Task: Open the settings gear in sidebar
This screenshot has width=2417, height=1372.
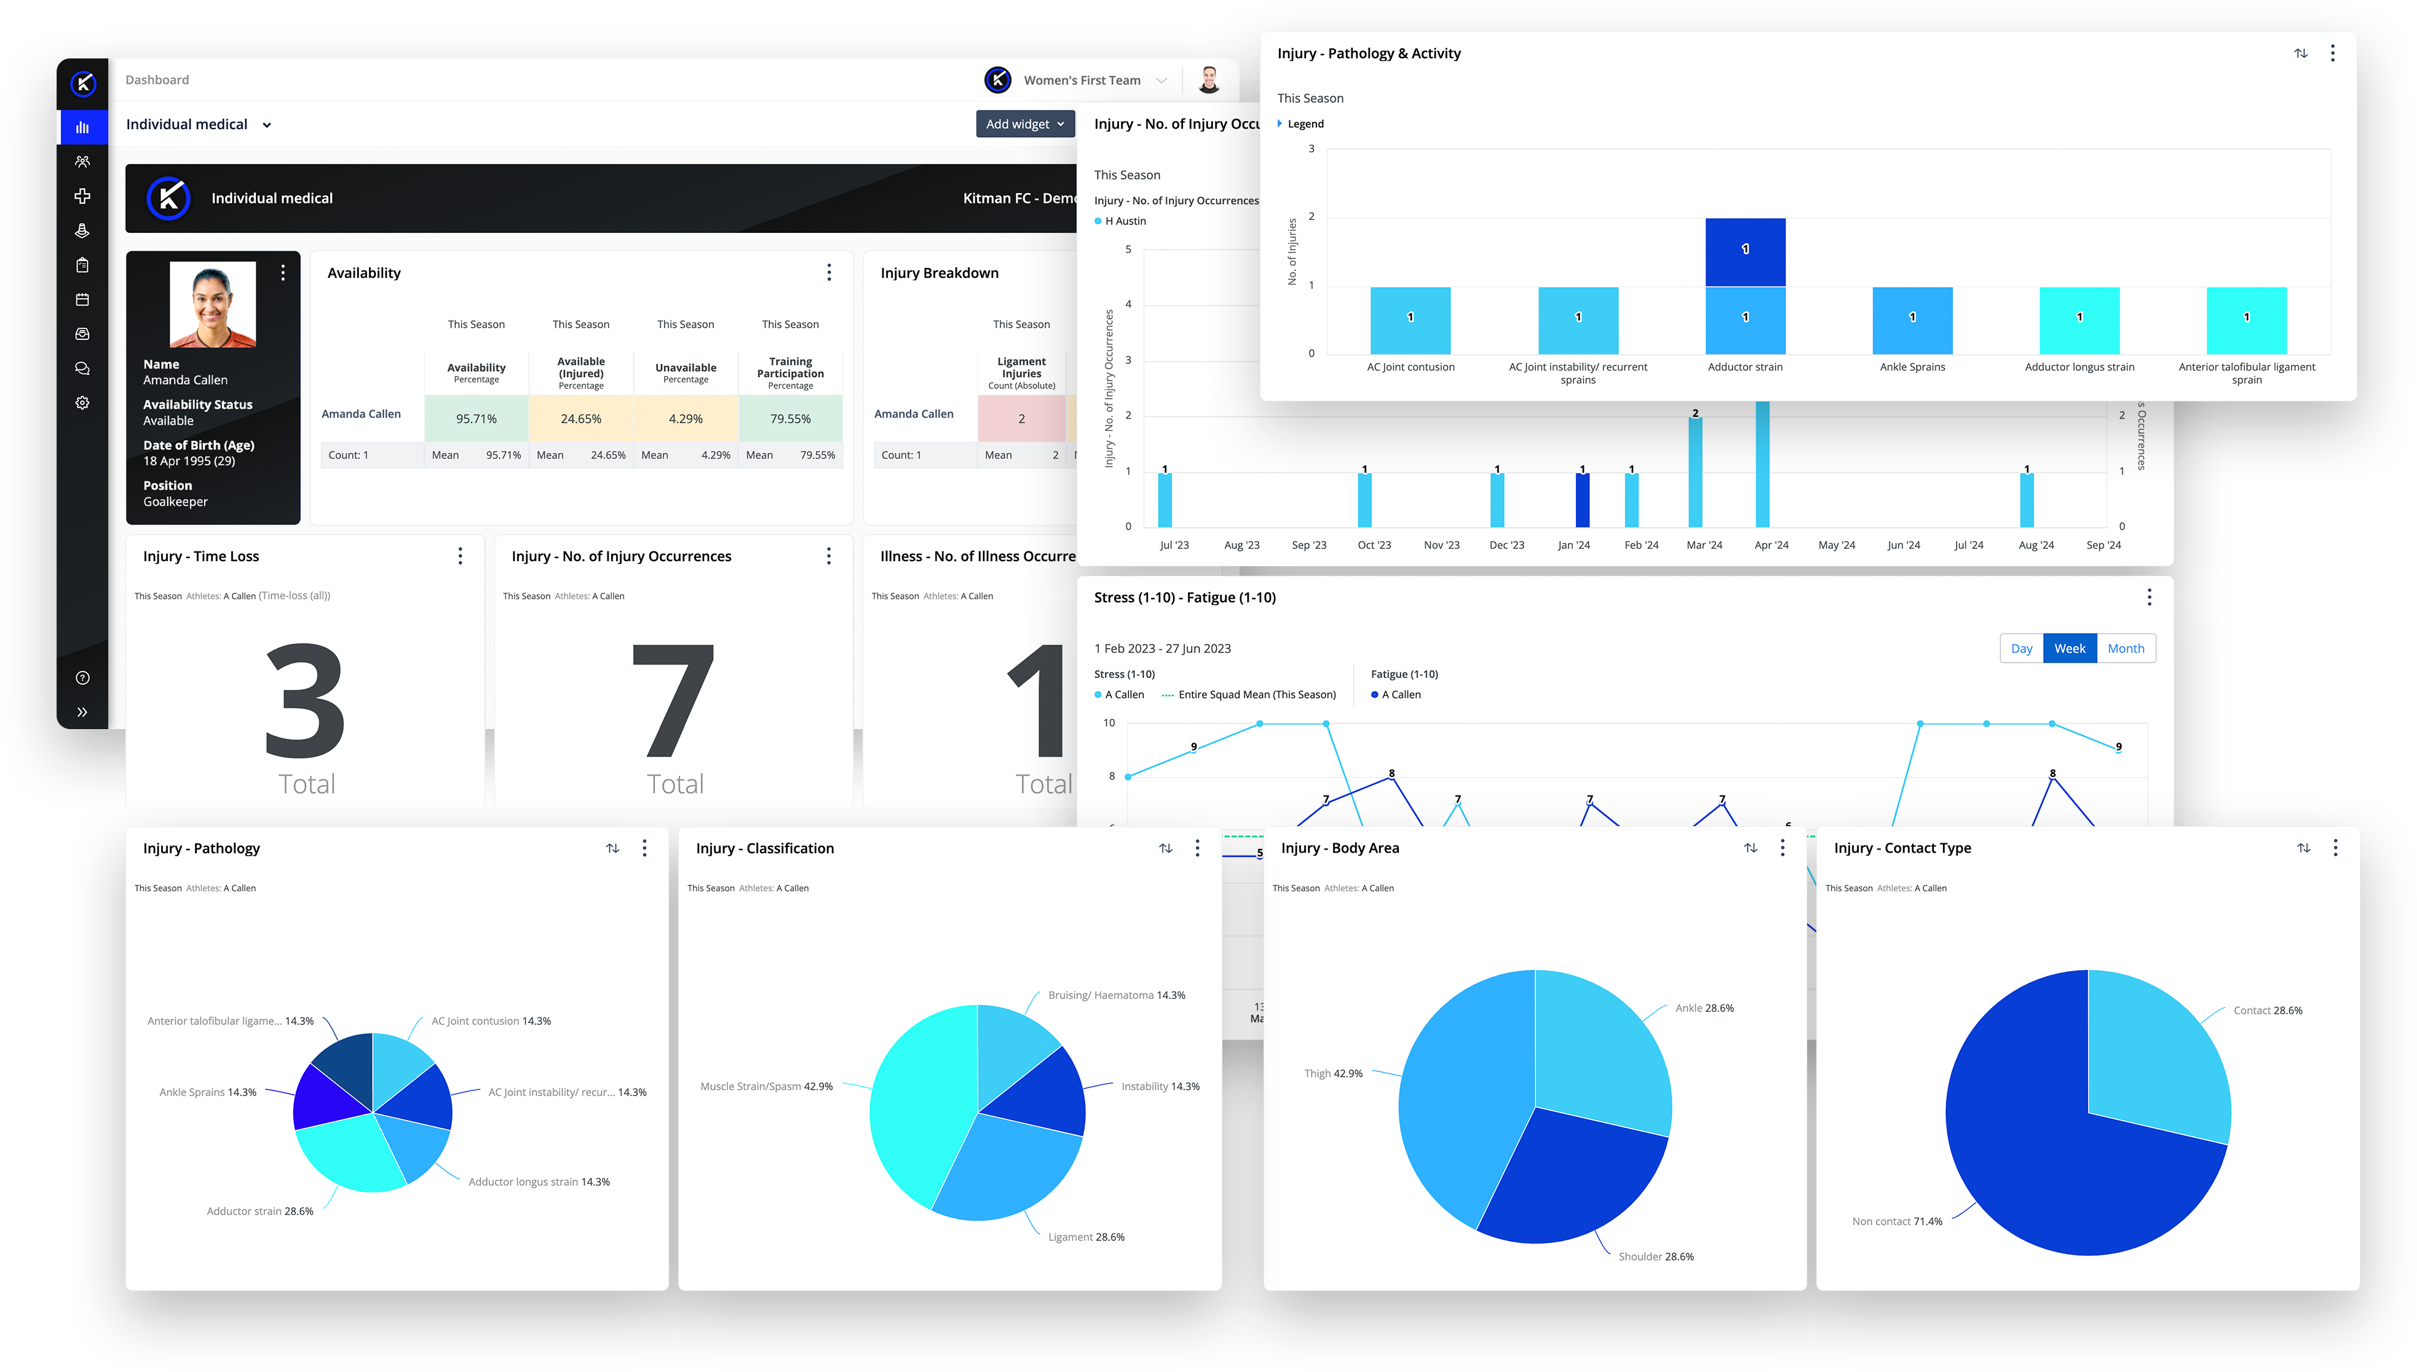Action: tap(82, 403)
